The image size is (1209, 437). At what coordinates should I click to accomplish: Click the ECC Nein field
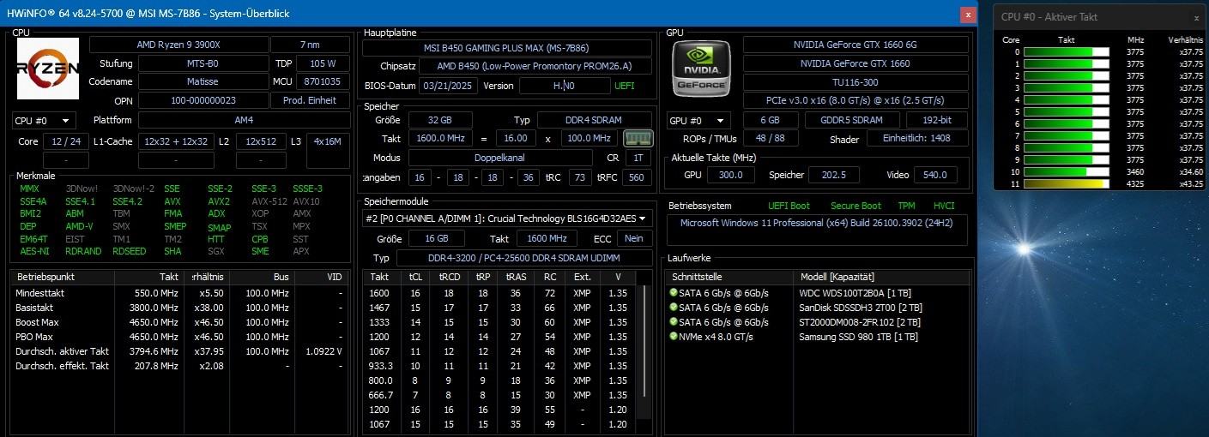(x=633, y=238)
